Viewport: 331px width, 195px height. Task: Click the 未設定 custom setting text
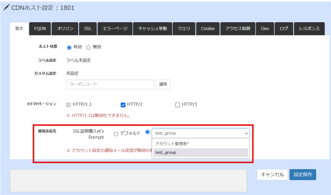72,73
